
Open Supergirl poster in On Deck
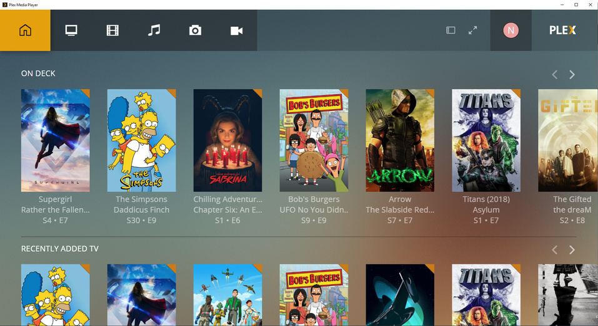click(x=55, y=140)
